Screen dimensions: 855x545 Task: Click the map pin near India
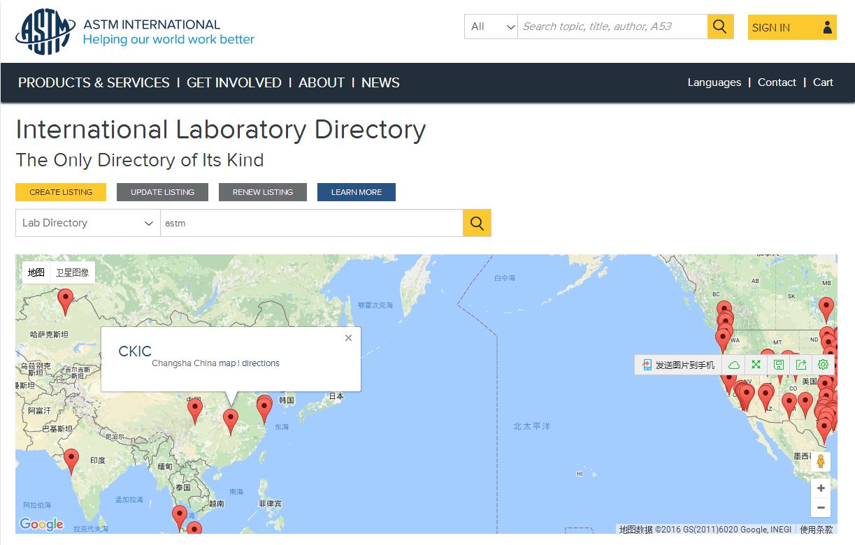(x=71, y=462)
